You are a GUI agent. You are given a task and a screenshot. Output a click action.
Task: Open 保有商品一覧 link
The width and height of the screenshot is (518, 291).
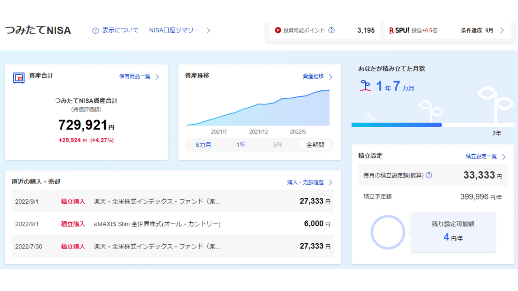coord(135,76)
